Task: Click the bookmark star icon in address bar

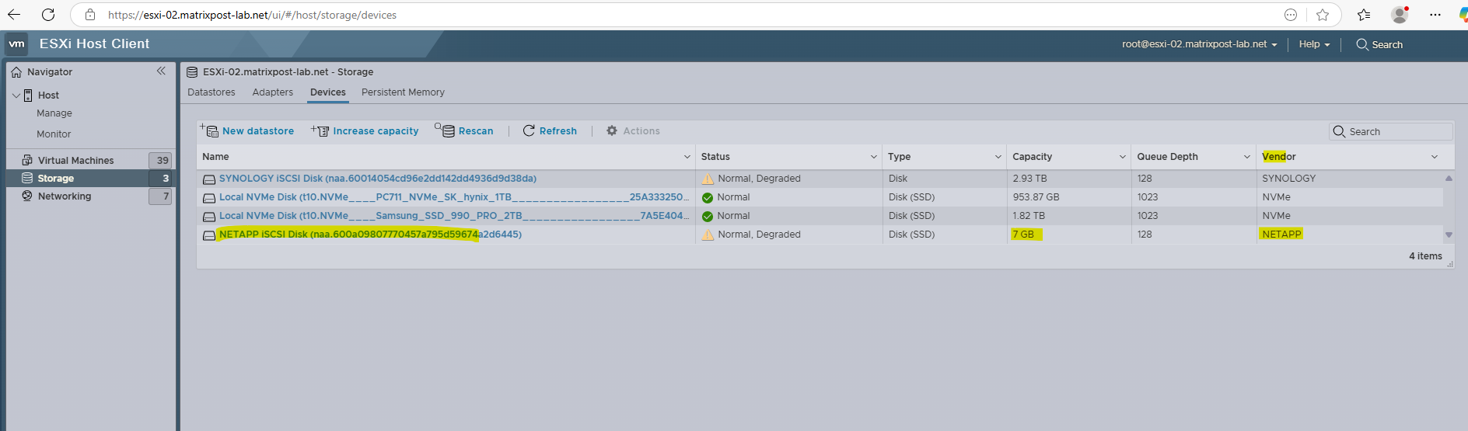Action: tap(1323, 15)
